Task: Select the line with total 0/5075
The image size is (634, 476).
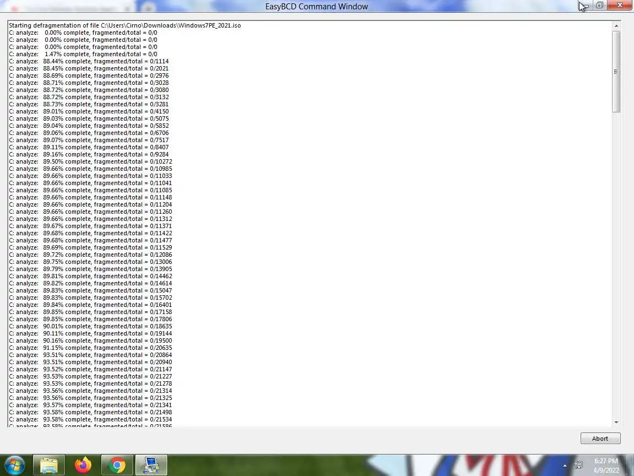Action: point(89,118)
